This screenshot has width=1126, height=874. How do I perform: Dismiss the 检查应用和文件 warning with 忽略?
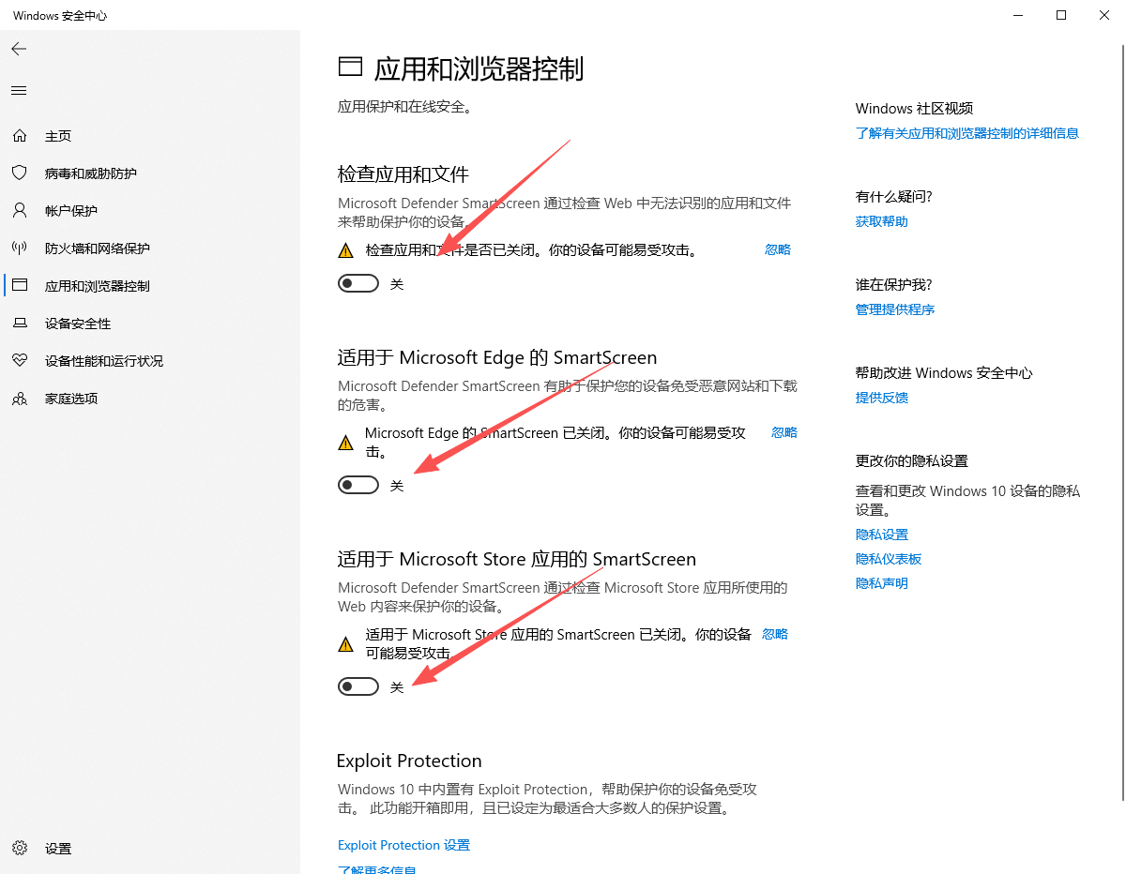[x=778, y=249]
